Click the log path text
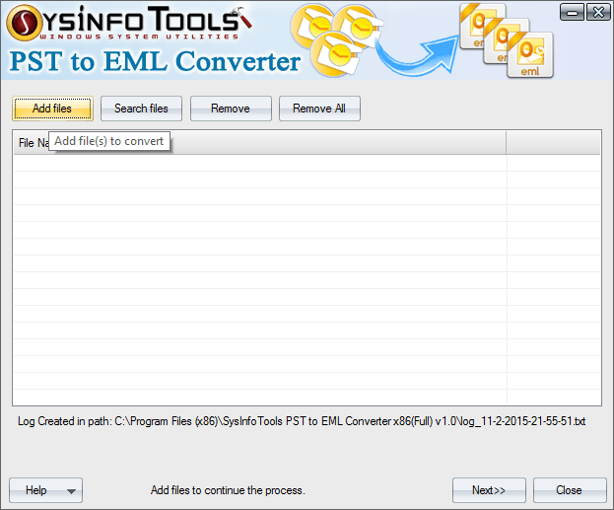Screen dimensions: 614x510 point(302,421)
